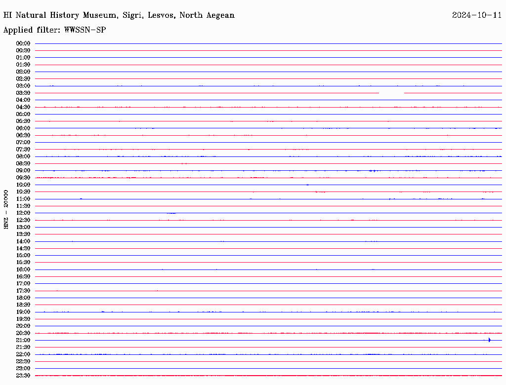Image resolution: width=506 pixels, height=385 pixels.
Task: Click the 04:00 time label
Action: pos(23,100)
